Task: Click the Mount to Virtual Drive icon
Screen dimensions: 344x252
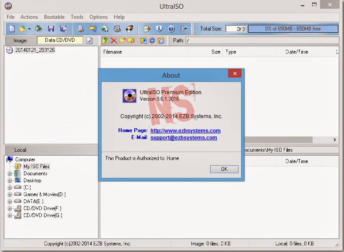Action: tap(117, 29)
